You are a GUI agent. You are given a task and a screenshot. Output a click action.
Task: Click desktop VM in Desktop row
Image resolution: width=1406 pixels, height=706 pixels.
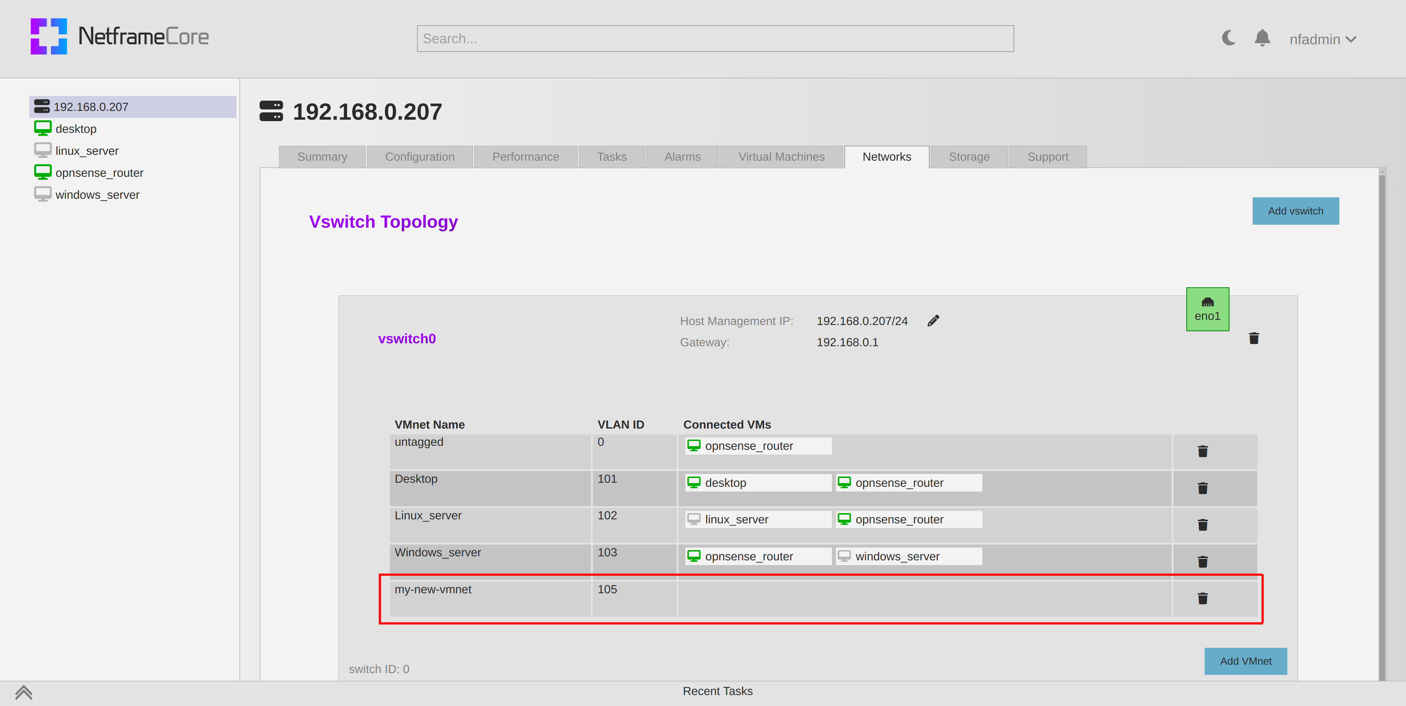point(758,483)
